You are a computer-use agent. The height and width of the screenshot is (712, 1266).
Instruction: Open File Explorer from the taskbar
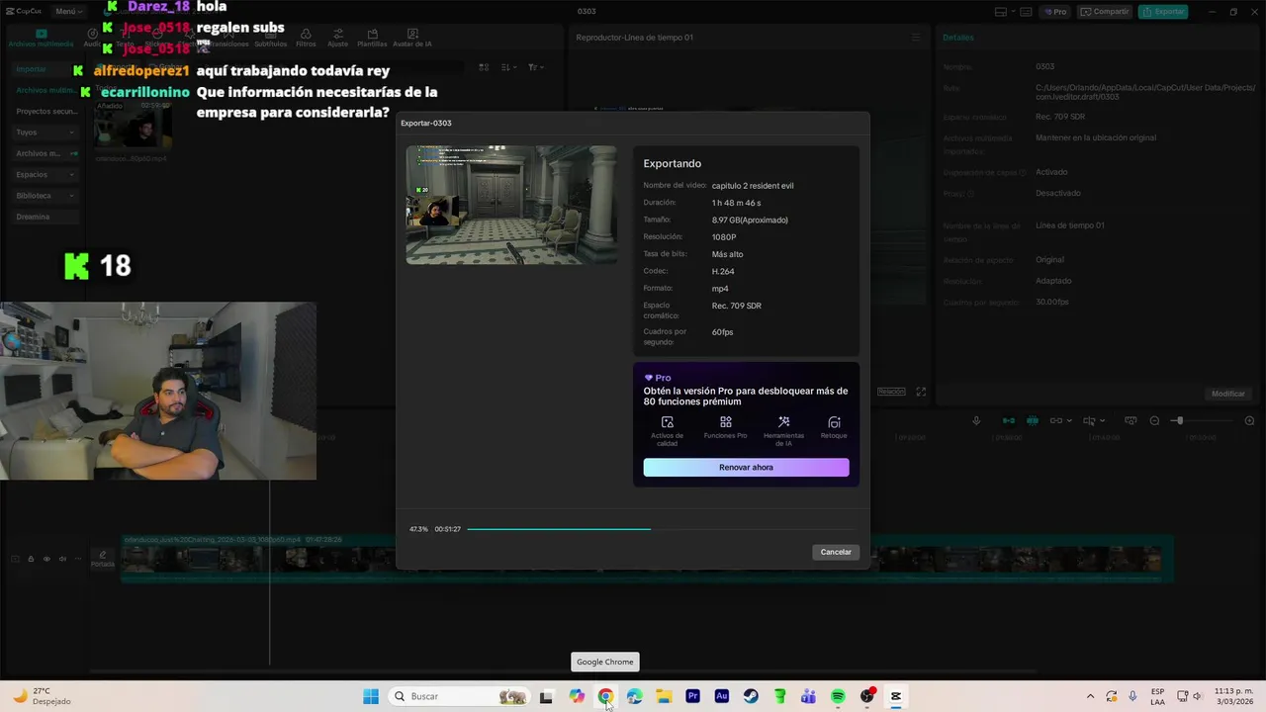coord(664,696)
